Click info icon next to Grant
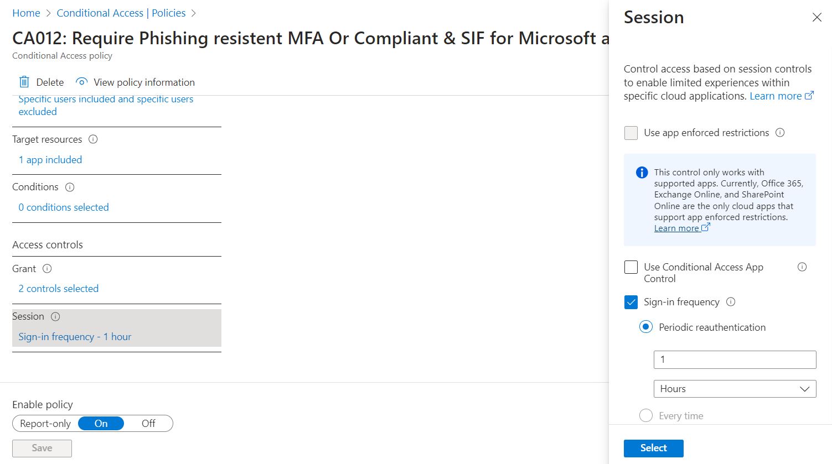Image resolution: width=832 pixels, height=464 pixels. coord(47,269)
